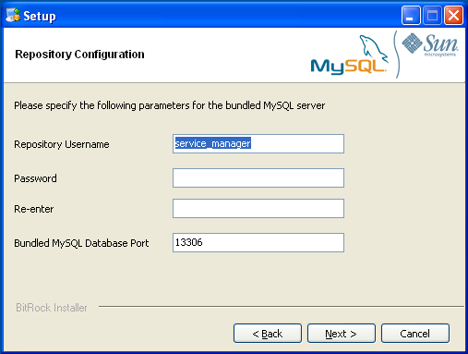Click the Setup window title text
Image resolution: width=468 pixels, height=354 pixels.
click(40, 16)
